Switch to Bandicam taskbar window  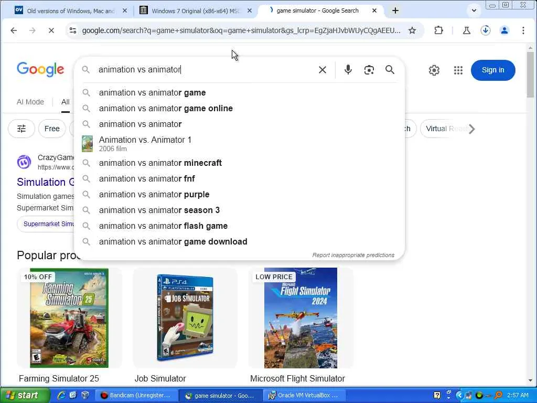tap(136, 396)
